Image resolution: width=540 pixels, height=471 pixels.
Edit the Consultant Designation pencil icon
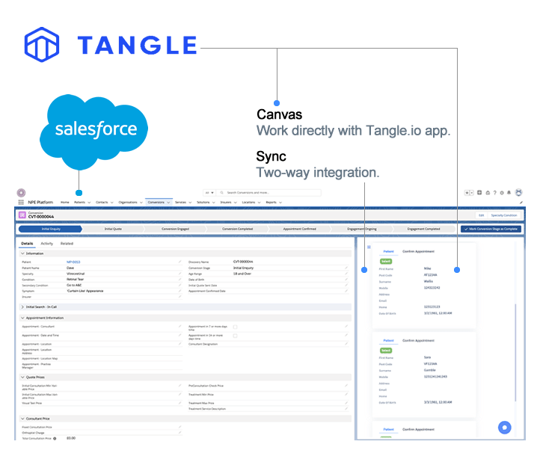(x=346, y=344)
